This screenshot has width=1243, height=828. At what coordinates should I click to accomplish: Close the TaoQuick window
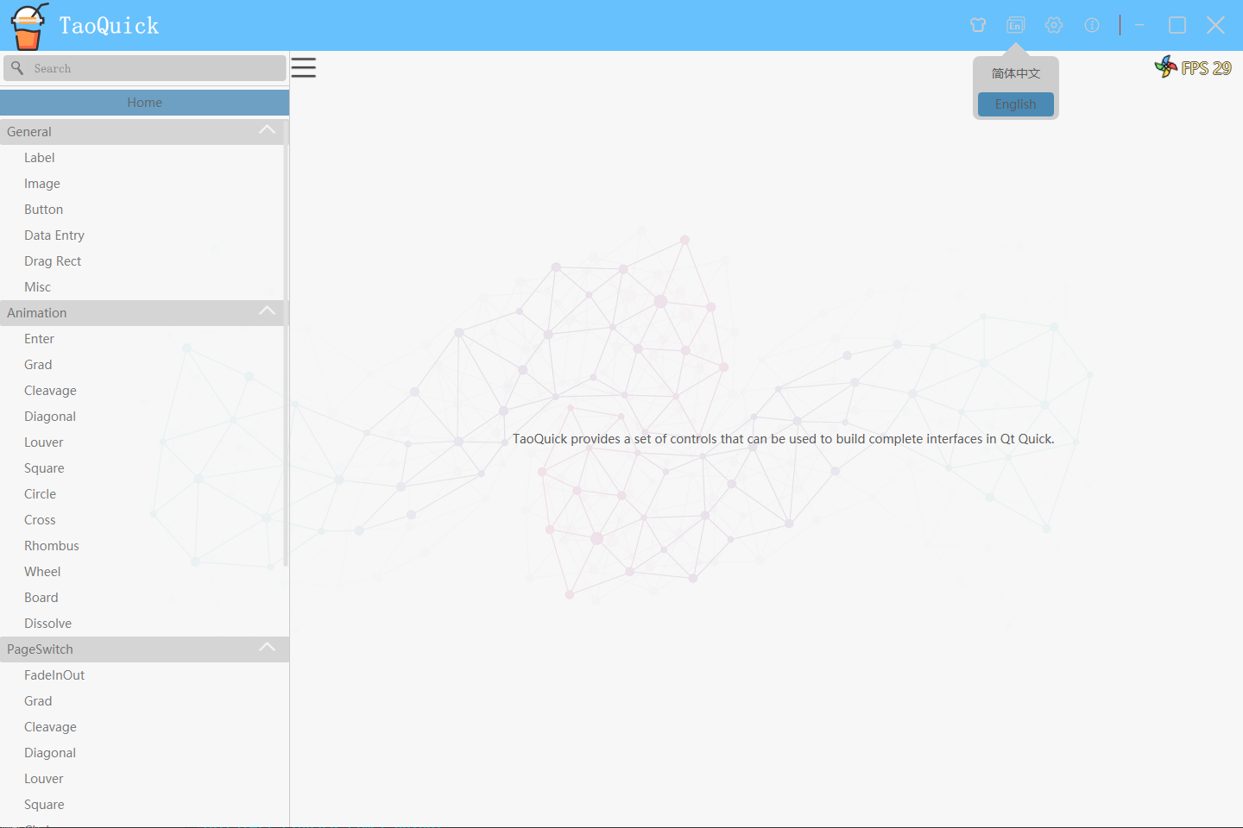click(1215, 25)
